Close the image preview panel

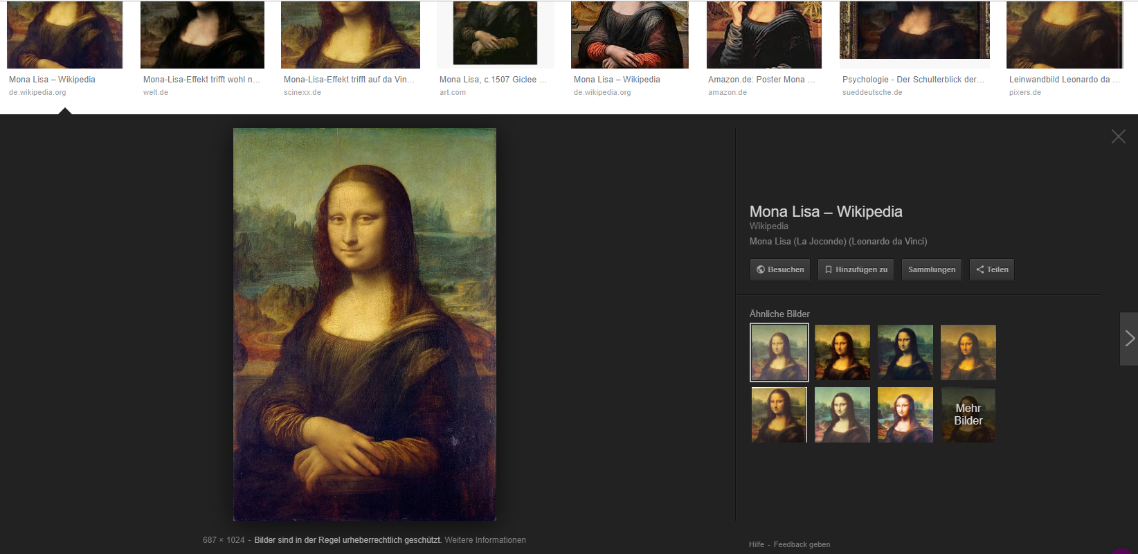1118,136
